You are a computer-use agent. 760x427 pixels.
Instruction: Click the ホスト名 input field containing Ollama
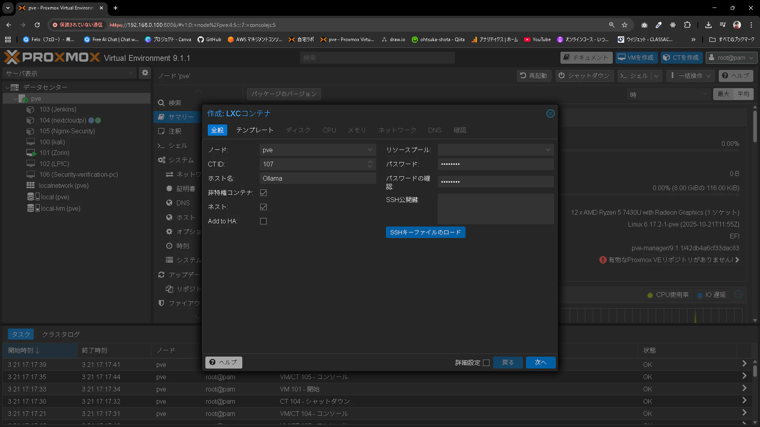pos(317,178)
